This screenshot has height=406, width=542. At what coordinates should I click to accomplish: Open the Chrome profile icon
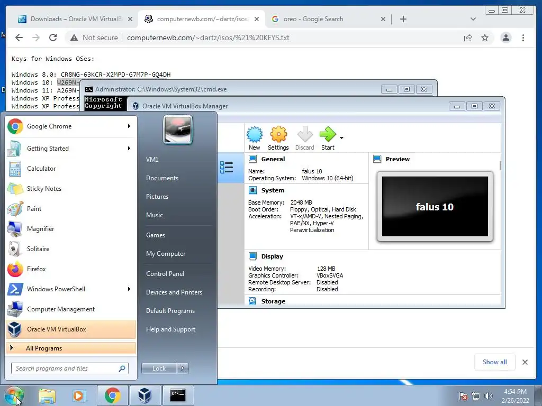pos(505,38)
